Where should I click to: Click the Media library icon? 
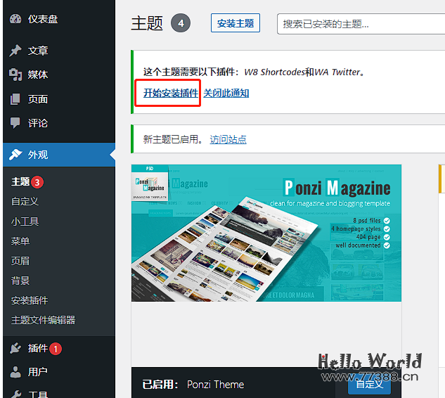(15, 75)
